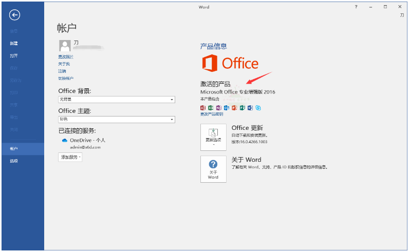Go back using the circled arrow
409x252 pixels.
pyautogui.click(x=14, y=15)
